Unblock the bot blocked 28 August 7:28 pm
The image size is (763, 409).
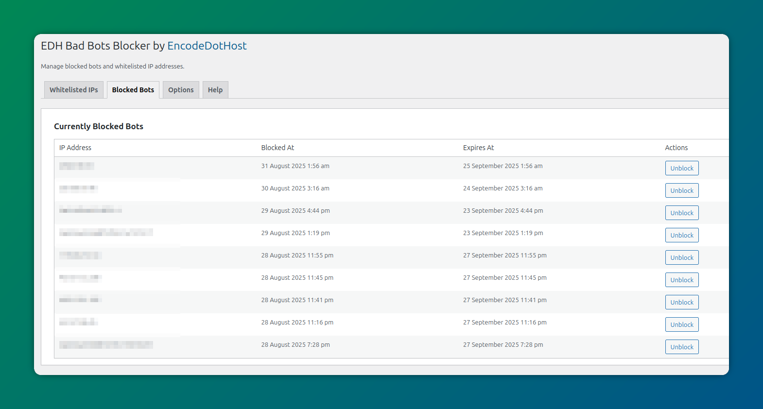tap(682, 347)
